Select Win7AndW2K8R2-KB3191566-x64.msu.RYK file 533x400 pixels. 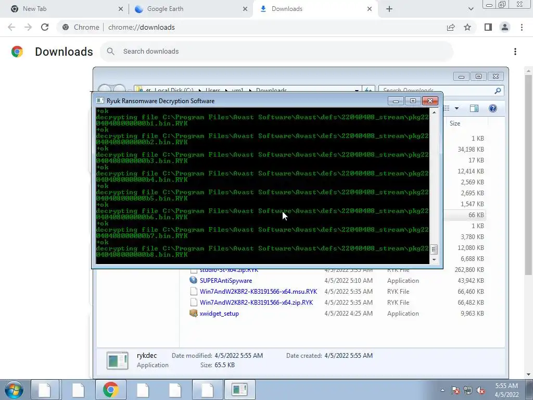(258, 292)
